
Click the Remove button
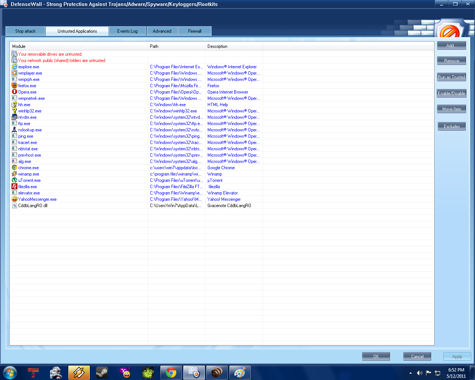tap(452, 60)
